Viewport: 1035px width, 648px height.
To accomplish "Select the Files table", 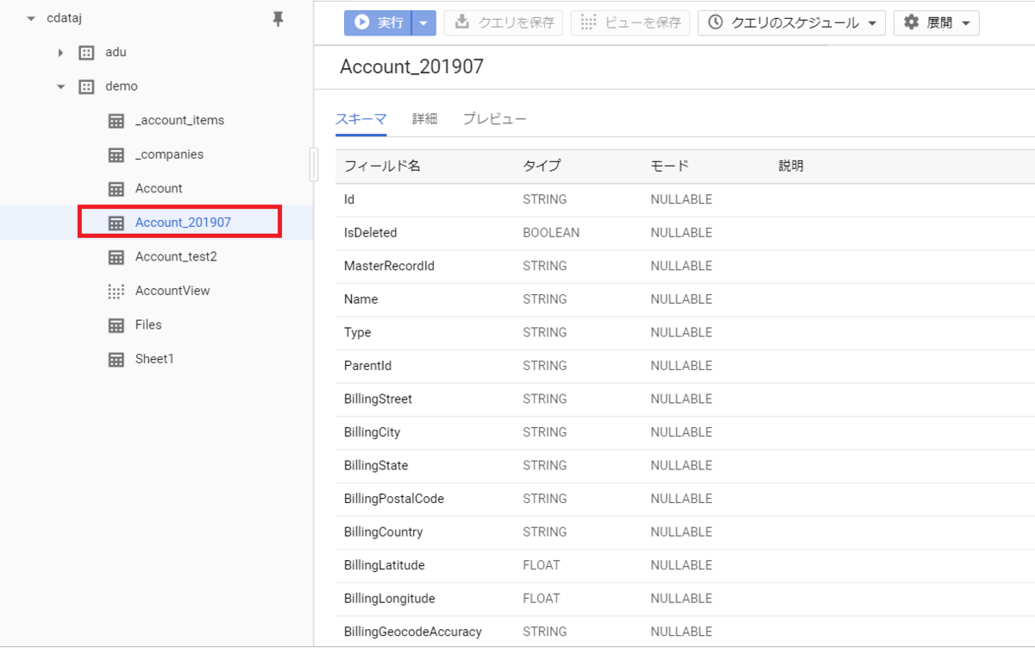I will [148, 325].
